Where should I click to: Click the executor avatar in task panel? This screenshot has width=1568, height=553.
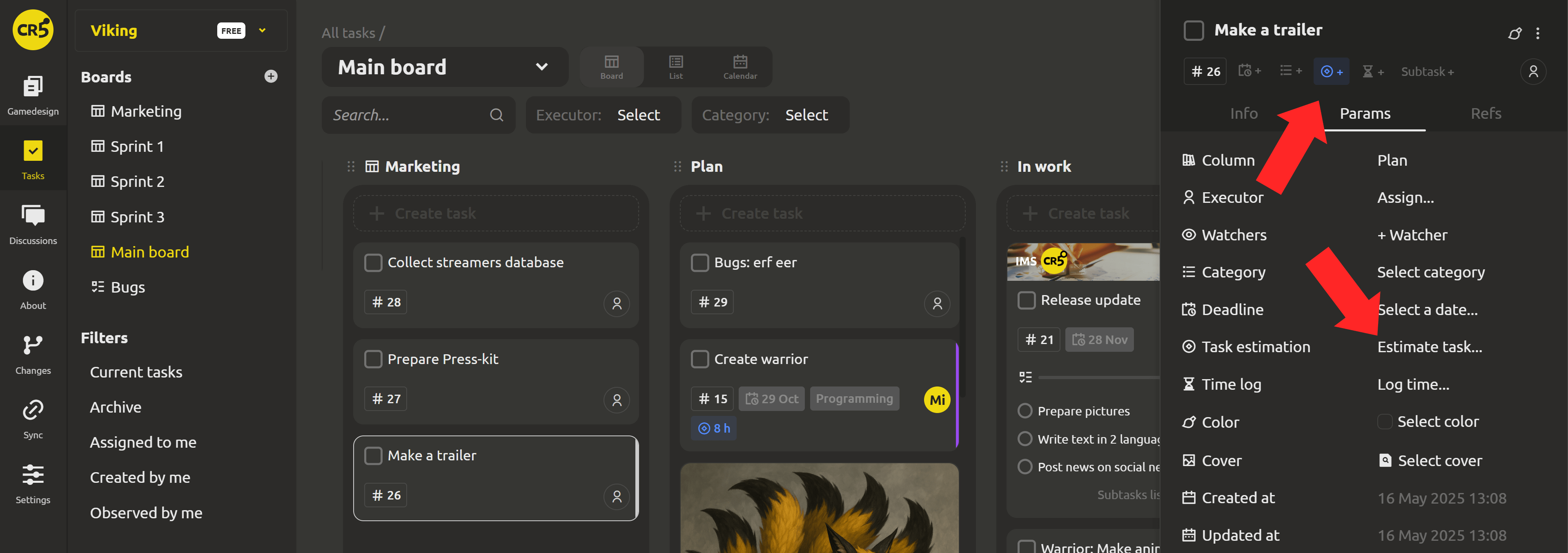coord(1533,72)
